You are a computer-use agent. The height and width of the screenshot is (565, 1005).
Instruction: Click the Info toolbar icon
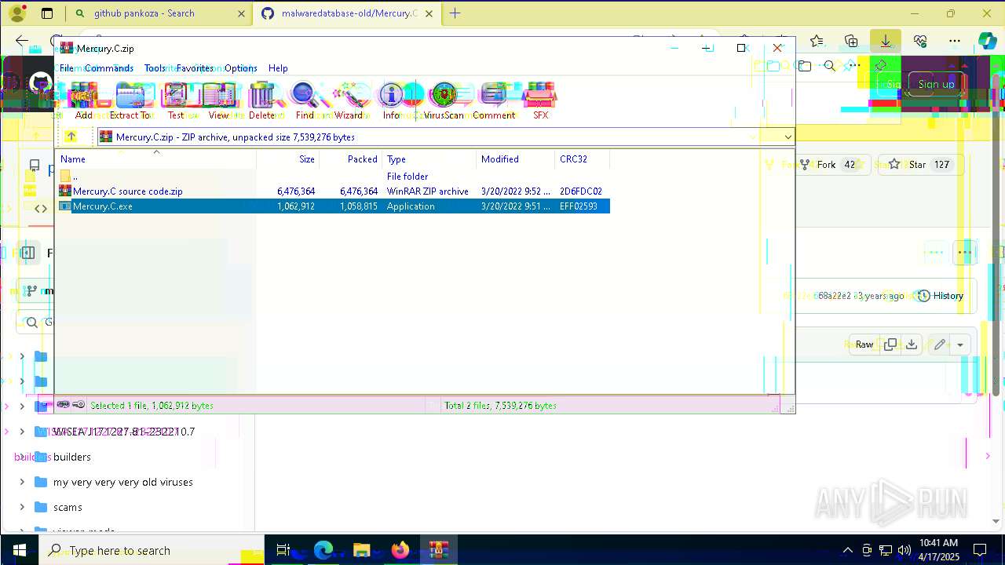(x=391, y=100)
